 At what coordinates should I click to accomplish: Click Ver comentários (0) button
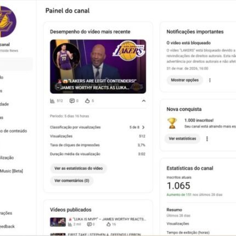click(72, 181)
